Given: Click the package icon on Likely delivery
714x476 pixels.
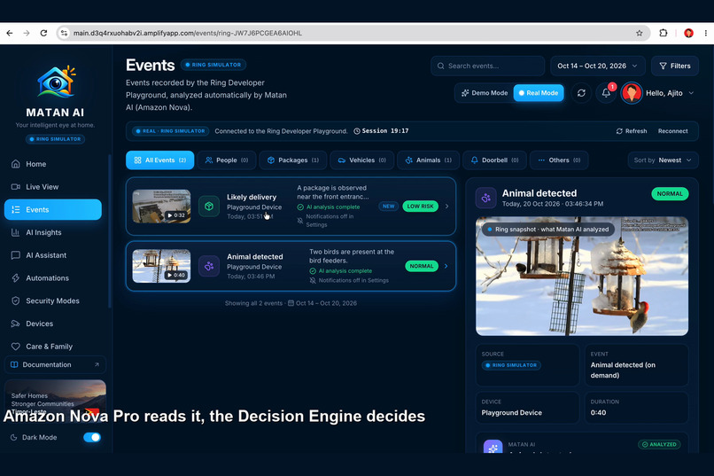Looking at the screenshot, I should (x=209, y=207).
